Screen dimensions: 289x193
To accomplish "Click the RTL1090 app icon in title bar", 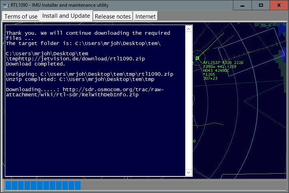I will (x=6, y=5).
